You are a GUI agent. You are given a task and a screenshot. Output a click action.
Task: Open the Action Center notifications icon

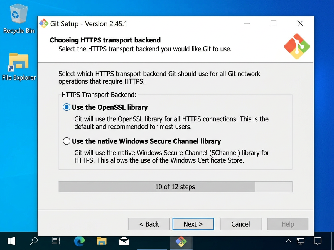tap(318, 241)
